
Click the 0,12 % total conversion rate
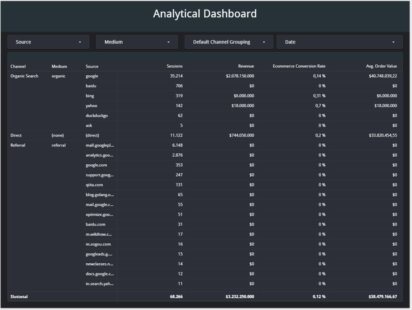319,297
